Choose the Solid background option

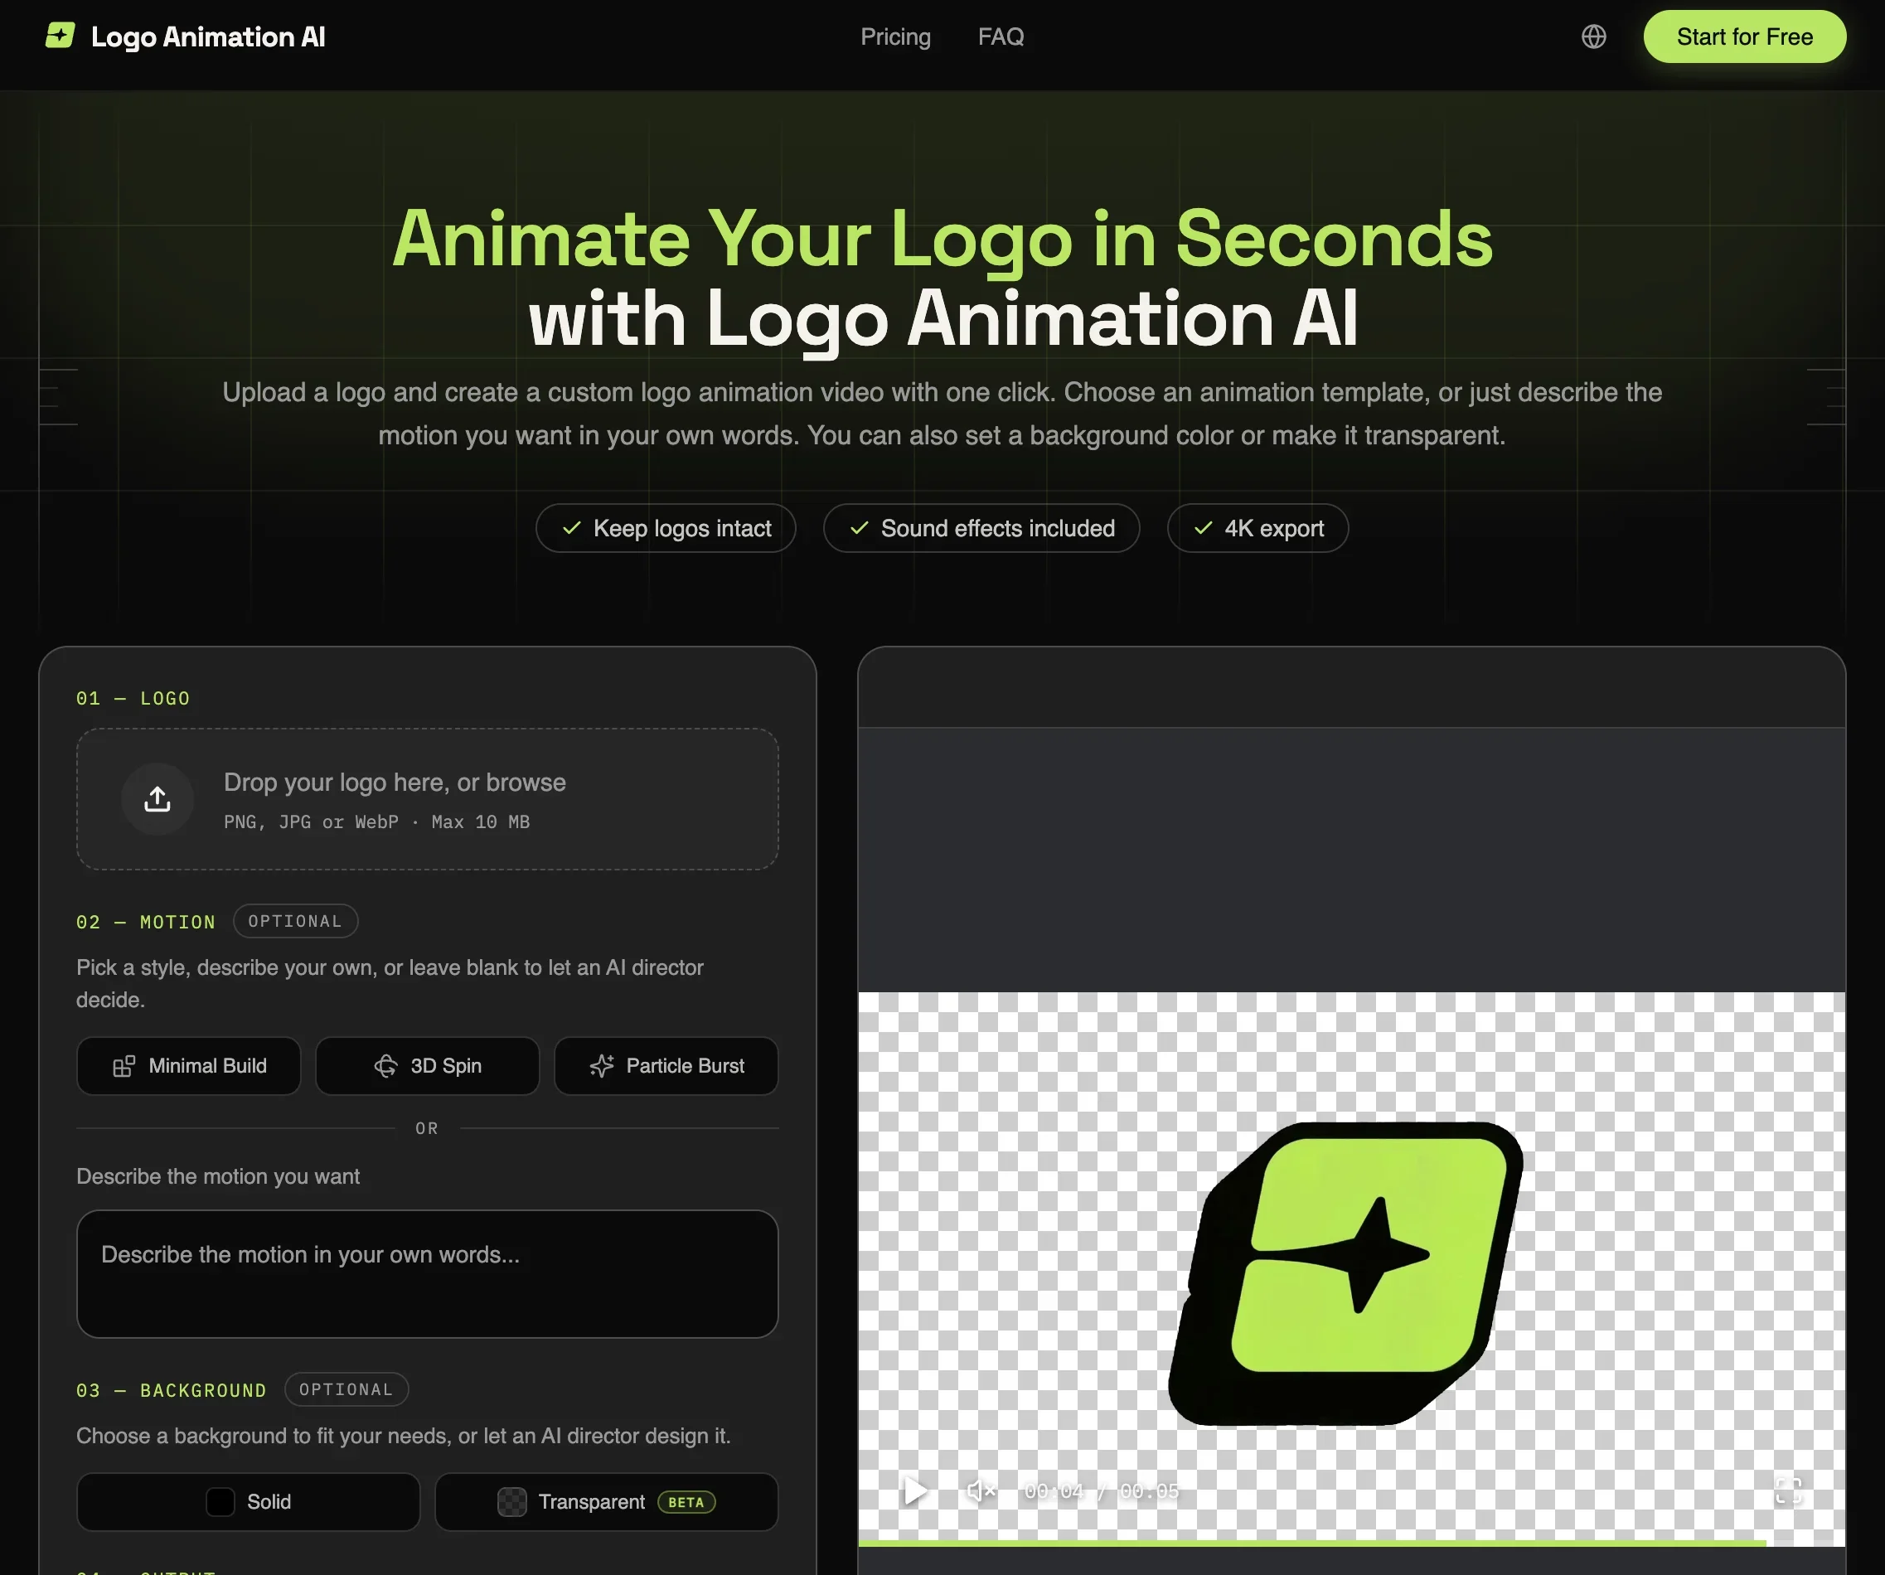[248, 1500]
